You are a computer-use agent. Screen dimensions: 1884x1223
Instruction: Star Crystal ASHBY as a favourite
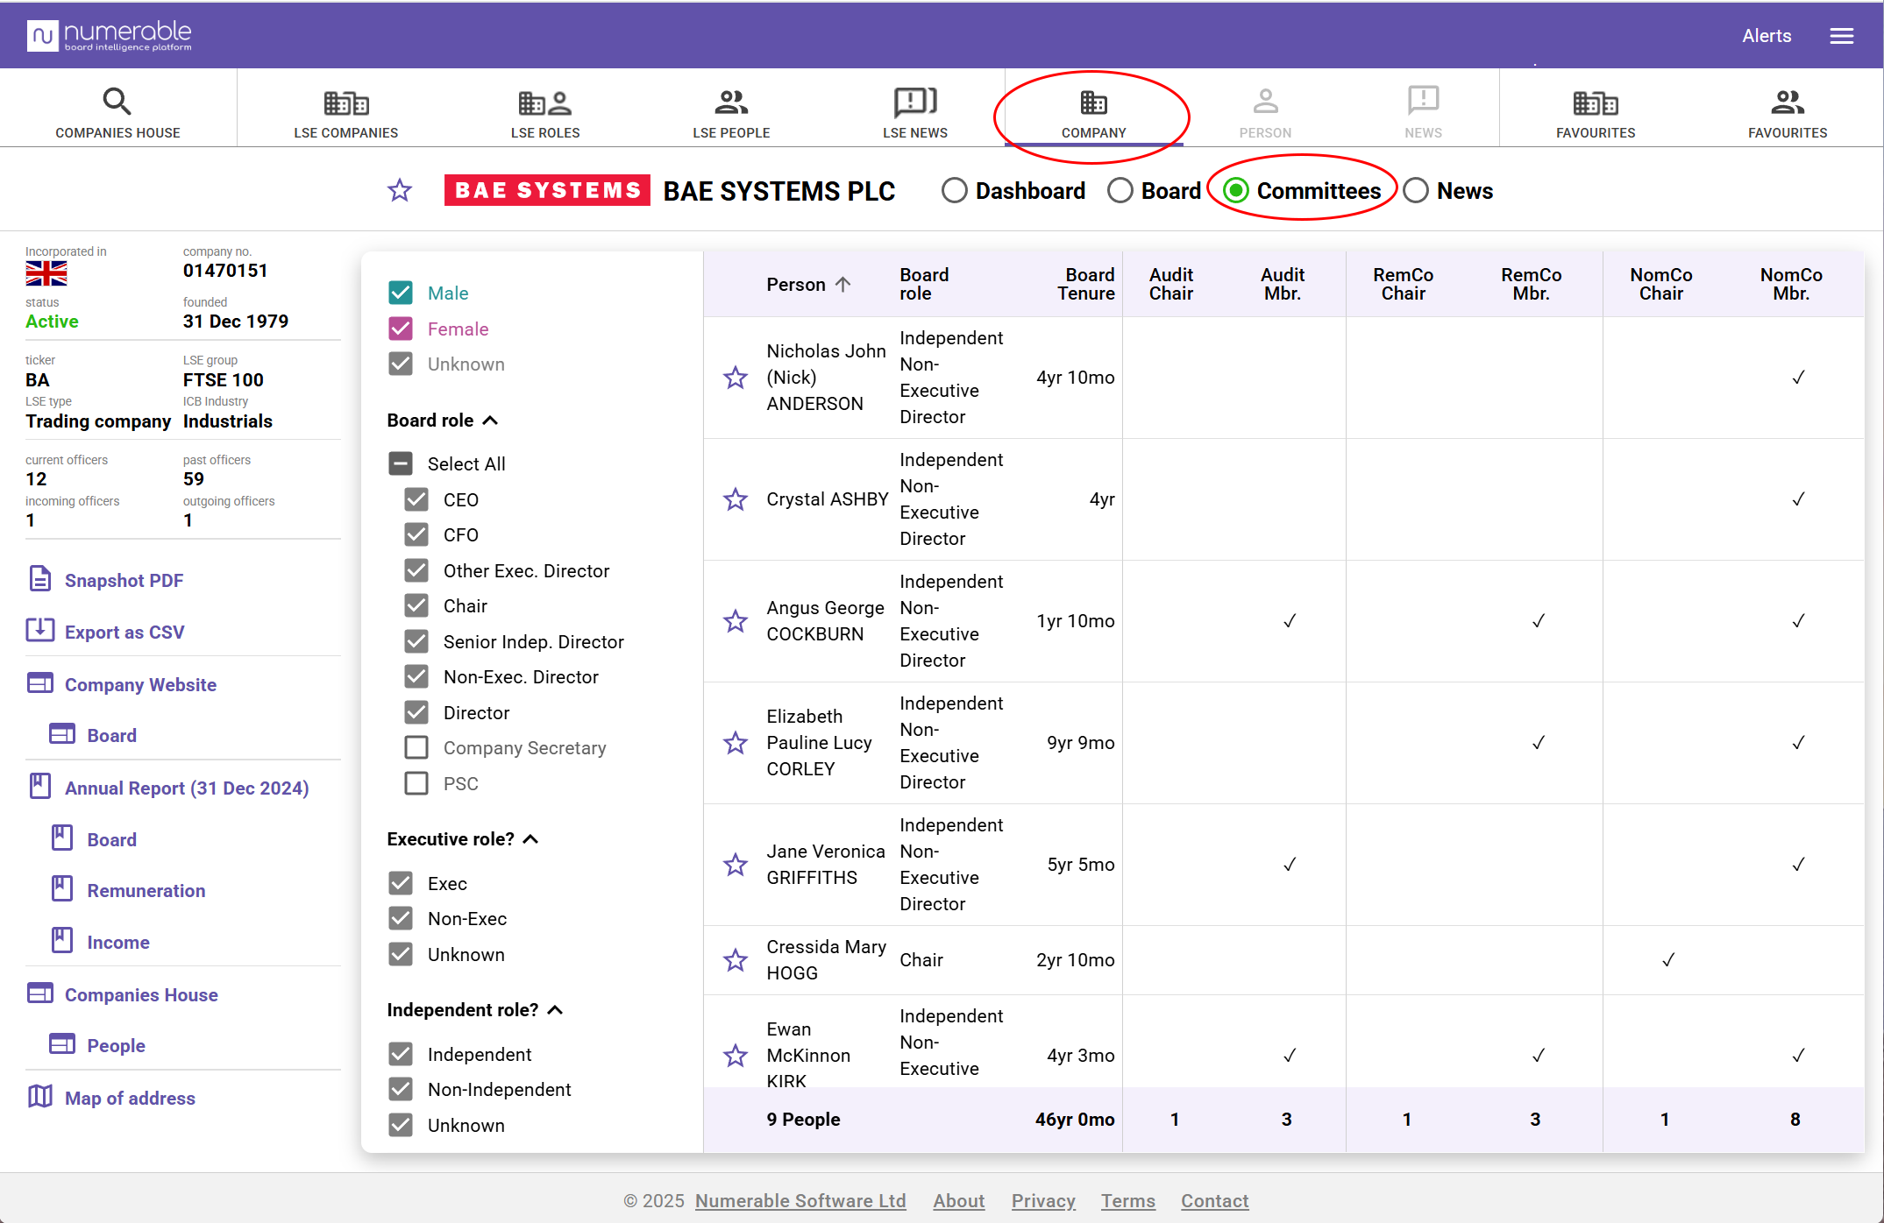735,499
